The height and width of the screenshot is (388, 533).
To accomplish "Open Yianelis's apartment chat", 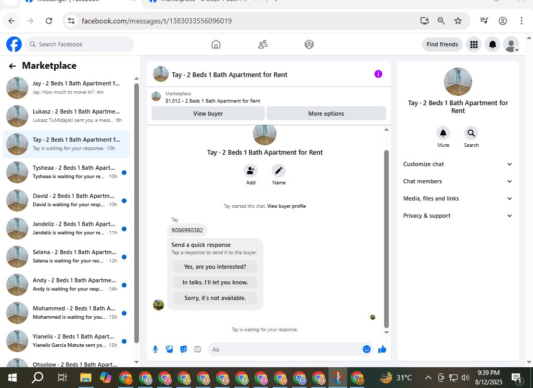I will coord(66,341).
